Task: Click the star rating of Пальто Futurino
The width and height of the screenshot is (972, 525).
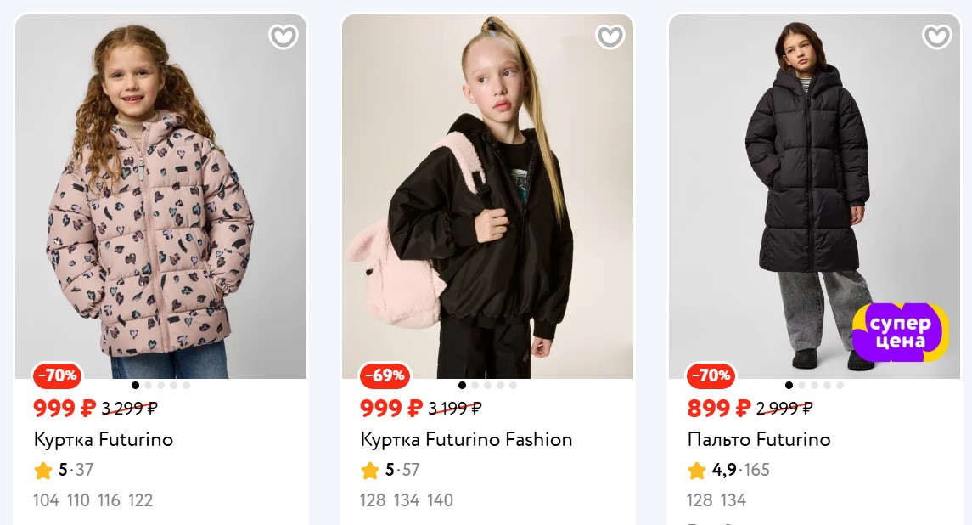Action: pyautogui.click(x=697, y=470)
